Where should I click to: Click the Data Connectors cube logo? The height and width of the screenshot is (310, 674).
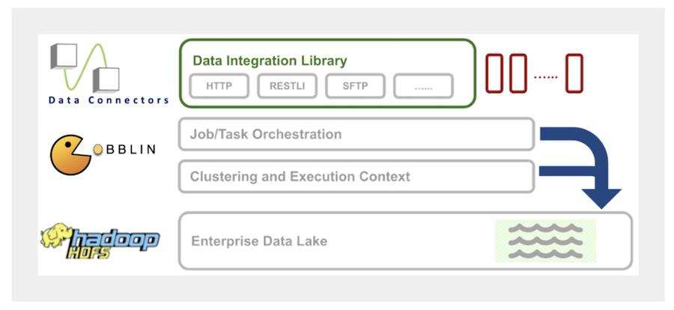(x=84, y=67)
